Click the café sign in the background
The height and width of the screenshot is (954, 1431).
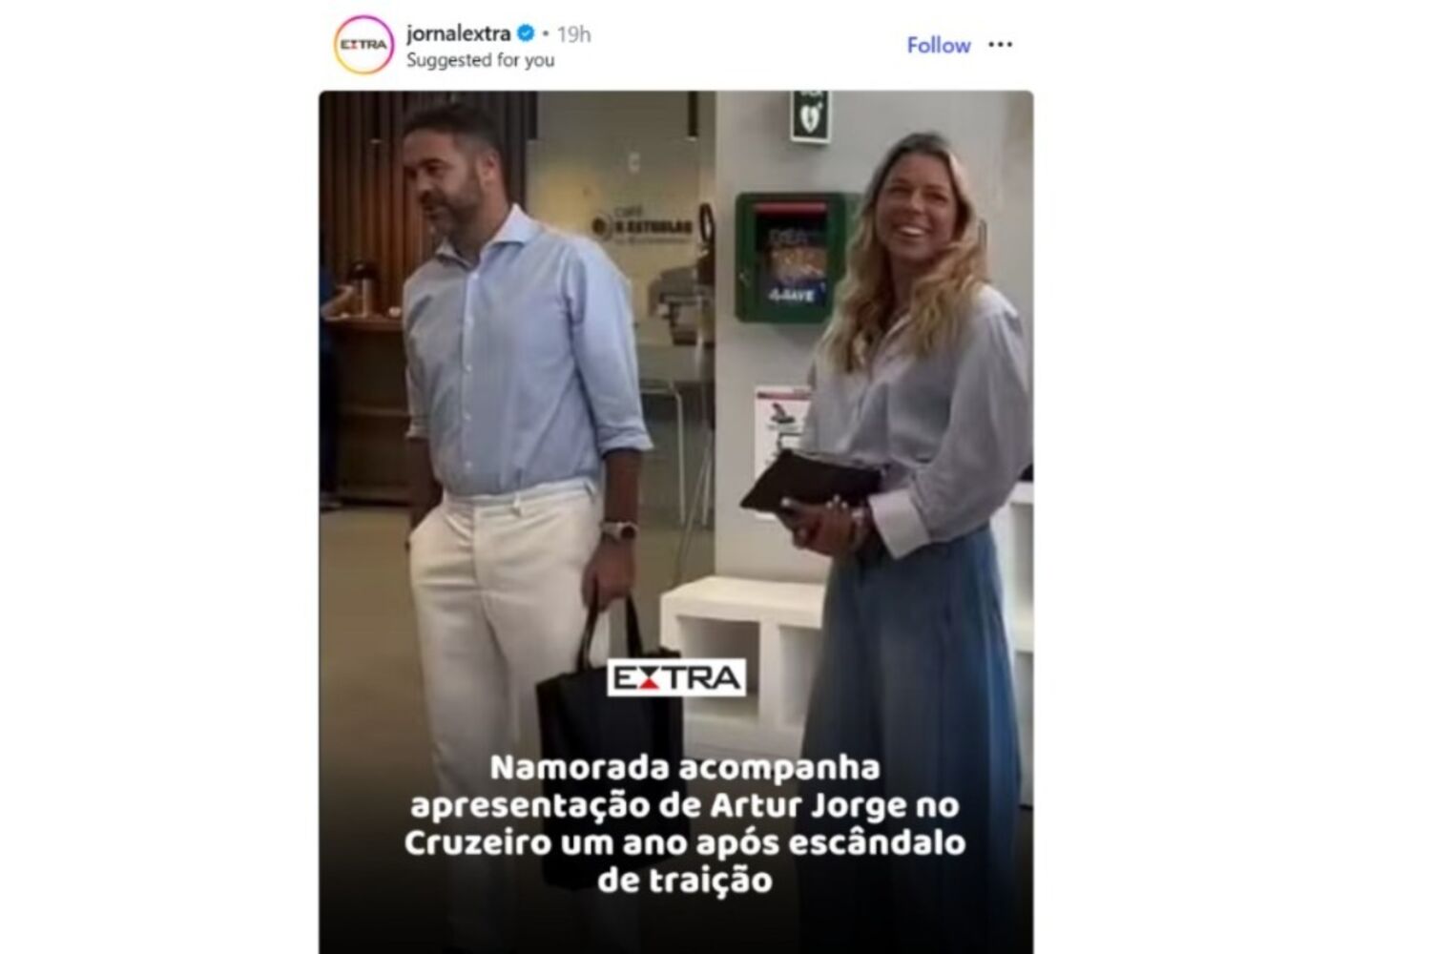pyautogui.click(x=641, y=227)
